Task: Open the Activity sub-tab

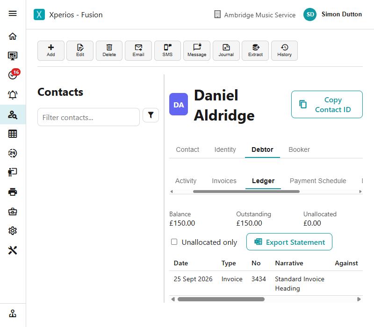Action: 186,181
